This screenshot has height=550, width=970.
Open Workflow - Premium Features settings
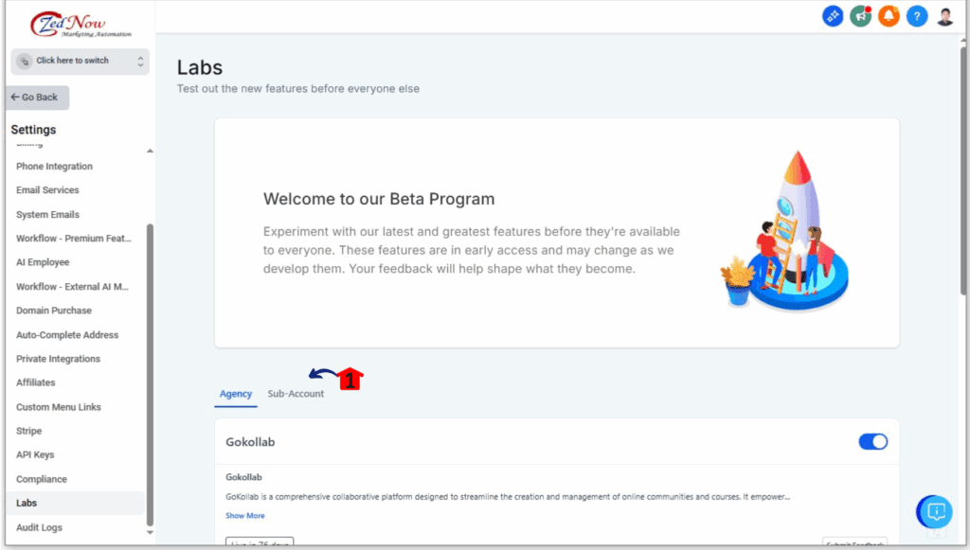click(x=74, y=239)
